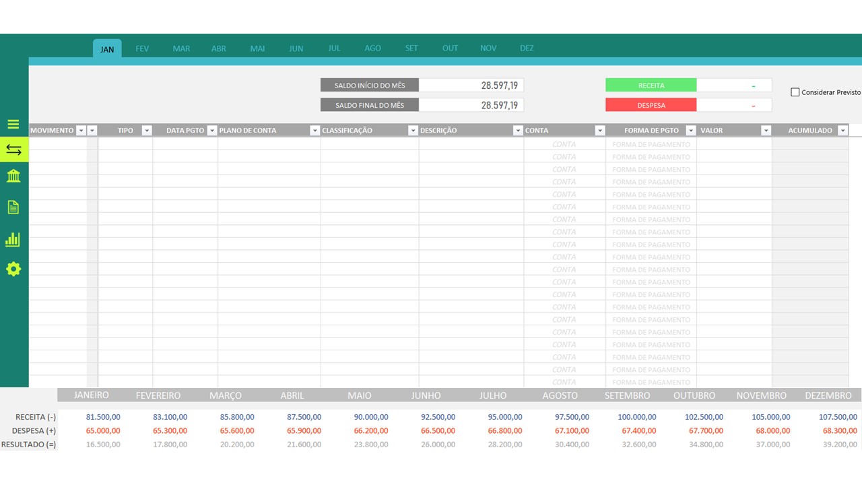Click the SALDO INÍCIO DO MÊS value field
862x485 pixels.
pyautogui.click(x=471, y=86)
